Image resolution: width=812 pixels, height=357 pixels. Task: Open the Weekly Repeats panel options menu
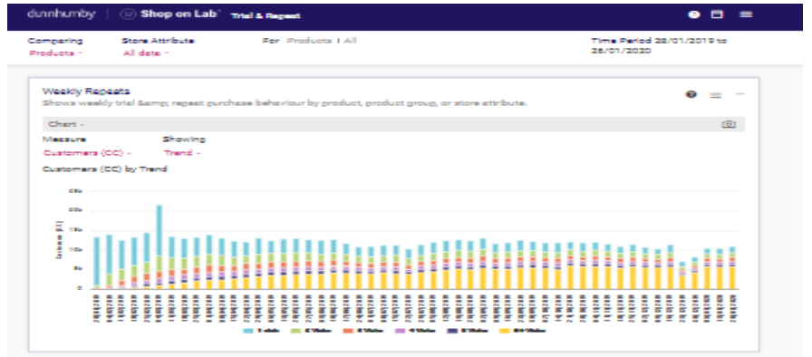pos(716,94)
